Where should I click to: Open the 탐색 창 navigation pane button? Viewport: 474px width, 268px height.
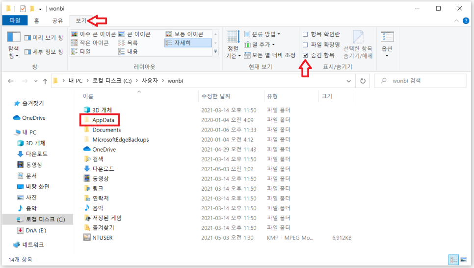tap(14, 45)
